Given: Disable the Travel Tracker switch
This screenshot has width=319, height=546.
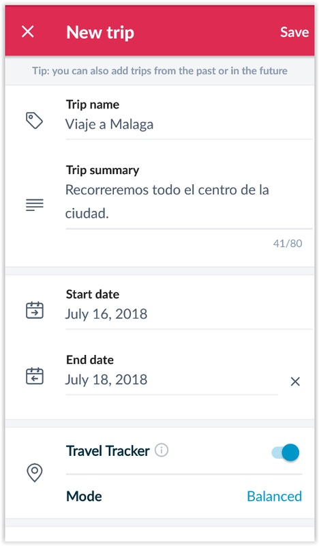Looking at the screenshot, I should click(285, 452).
